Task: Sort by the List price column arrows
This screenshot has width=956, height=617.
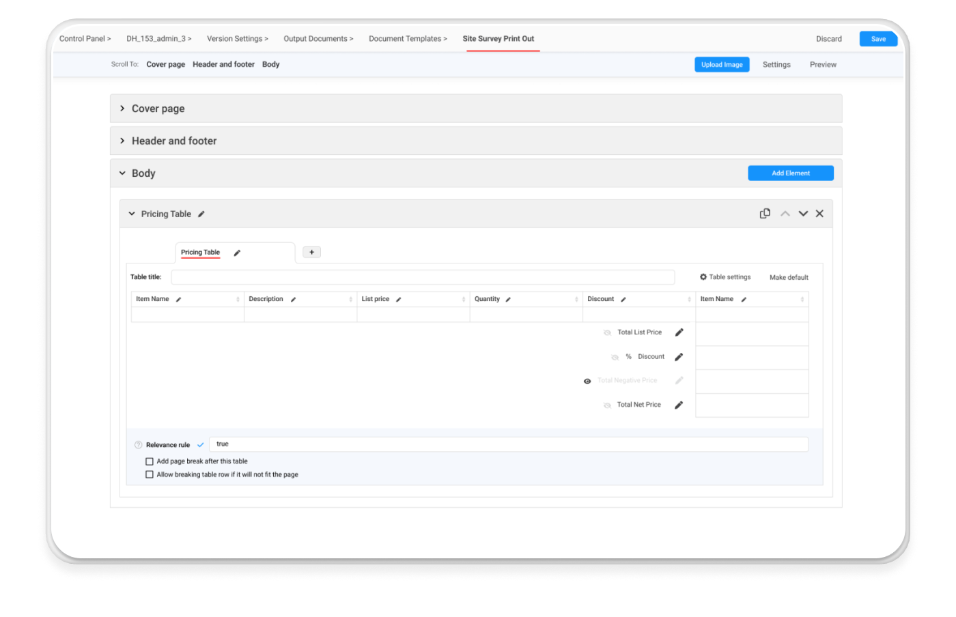Action: 464,300
